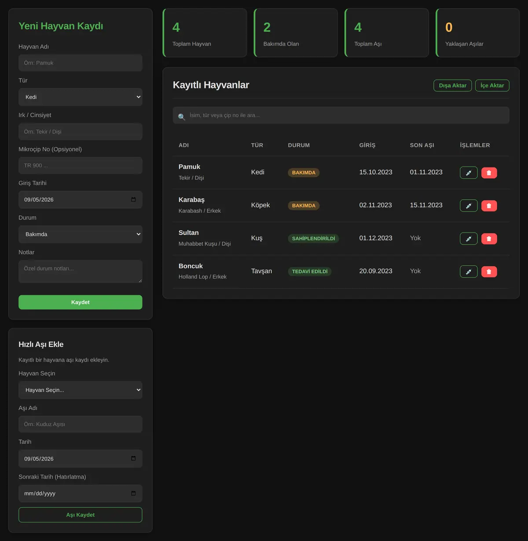The image size is (528, 541).
Task: Delete Sultan entry via trash icon
Action: pos(489,239)
